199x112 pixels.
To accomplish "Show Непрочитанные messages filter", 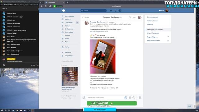I will coord(153,21).
